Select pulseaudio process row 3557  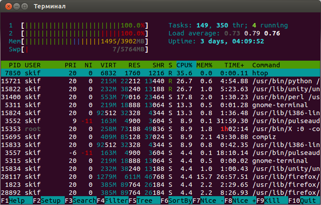[160, 153]
